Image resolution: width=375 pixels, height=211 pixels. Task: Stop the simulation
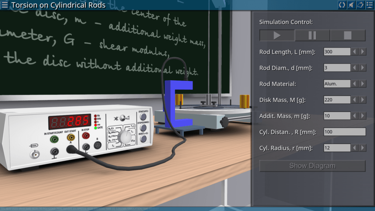[348, 36]
